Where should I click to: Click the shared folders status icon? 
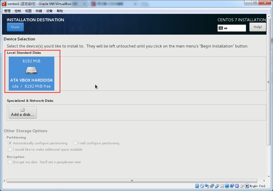coord(222,186)
